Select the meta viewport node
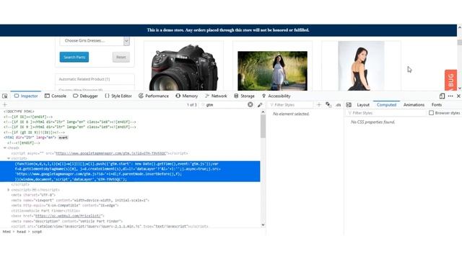This screenshot has height=259, width=462. point(80,200)
